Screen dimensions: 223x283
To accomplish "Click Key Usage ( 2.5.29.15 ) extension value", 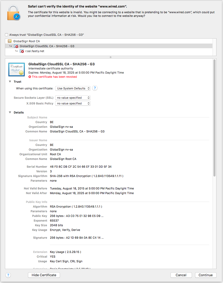I will [x=65, y=252].
